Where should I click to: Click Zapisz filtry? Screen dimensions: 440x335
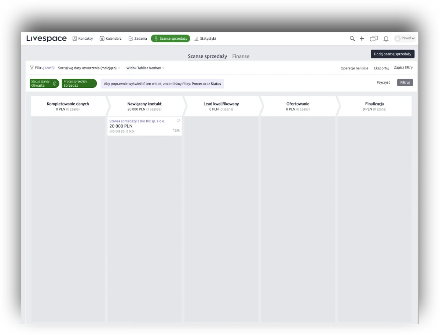[x=403, y=68]
